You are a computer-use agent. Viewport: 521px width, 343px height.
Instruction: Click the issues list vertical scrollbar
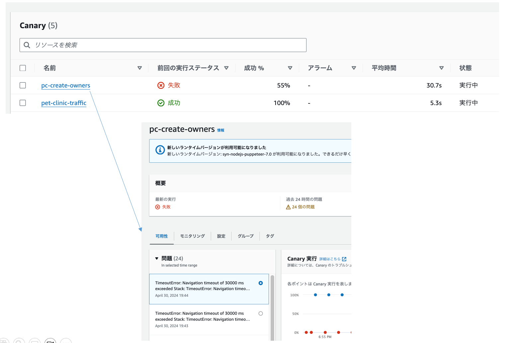click(272, 305)
